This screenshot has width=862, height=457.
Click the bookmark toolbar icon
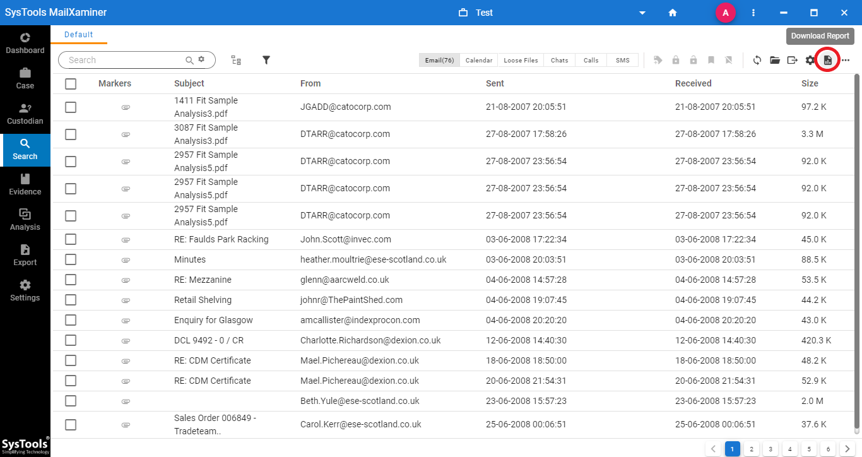(711, 60)
